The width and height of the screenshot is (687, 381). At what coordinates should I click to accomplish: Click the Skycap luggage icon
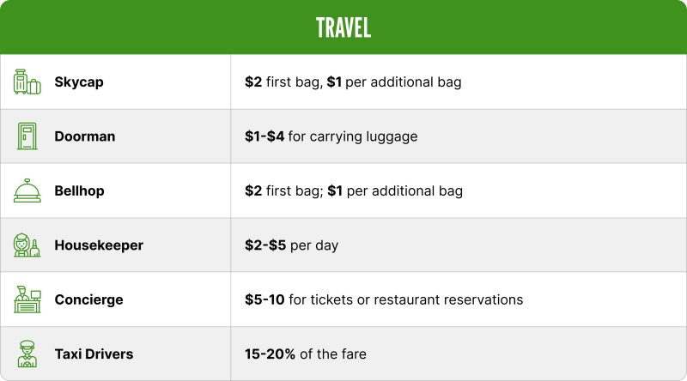(x=27, y=82)
